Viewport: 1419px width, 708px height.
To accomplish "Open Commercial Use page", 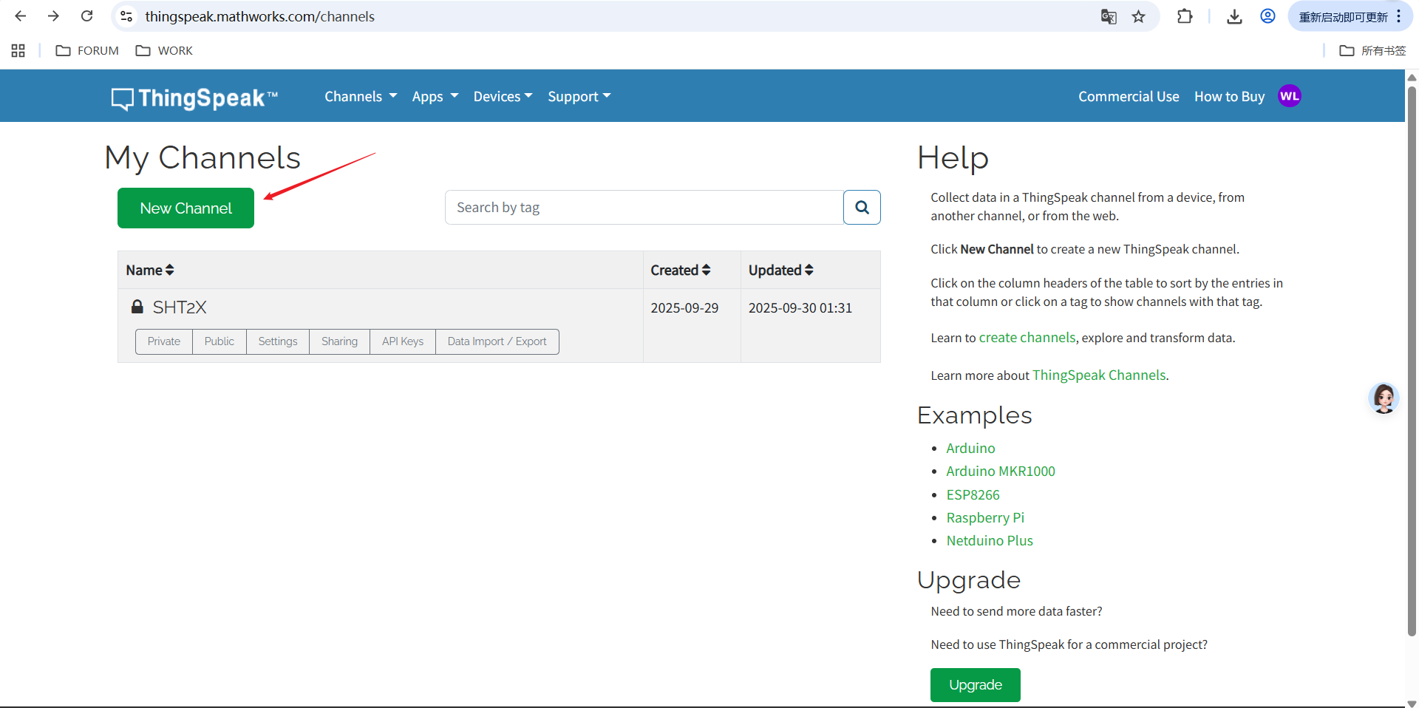I will pos(1129,97).
